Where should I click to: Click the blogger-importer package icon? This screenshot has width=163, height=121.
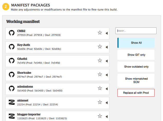pos(12,116)
